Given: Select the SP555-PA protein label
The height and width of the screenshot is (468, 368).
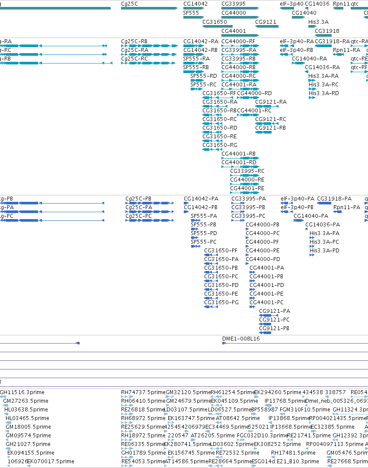Looking at the screenshot, I should [x=204, y=216].
